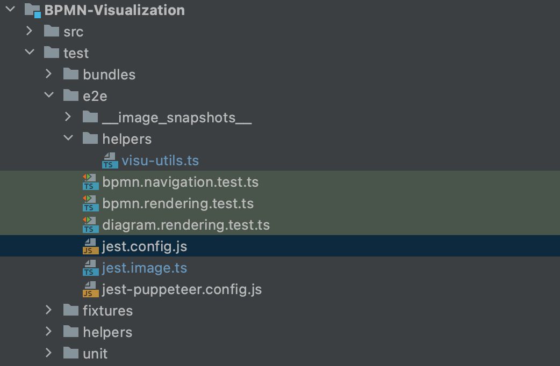The height and width of the screenshot is (366, 560).
Task: Click the BPMN-Visualization project module icon
Action: click(x=33, y=10)
